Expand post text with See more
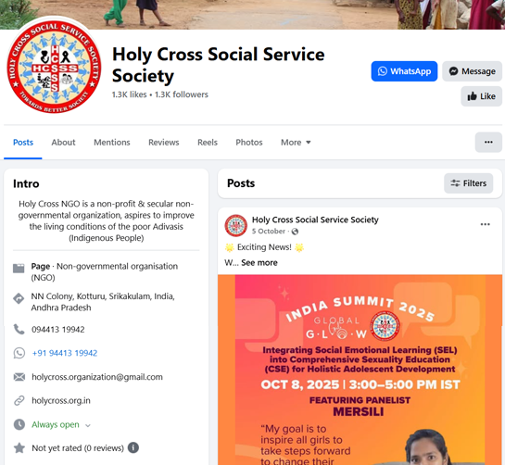The height and width of the screenshot is (465, 505). click(x=259, y=262)
